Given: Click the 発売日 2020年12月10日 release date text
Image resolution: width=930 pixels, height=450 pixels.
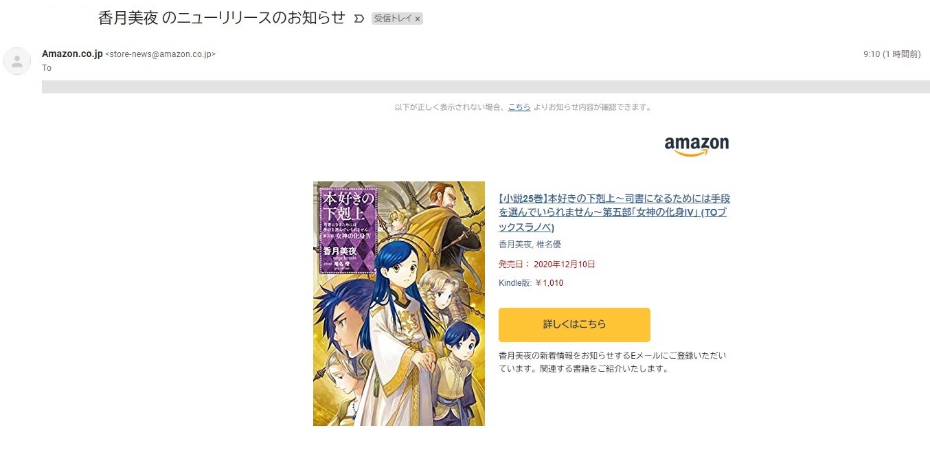Looking at the screenshot, I should point(547,264).
